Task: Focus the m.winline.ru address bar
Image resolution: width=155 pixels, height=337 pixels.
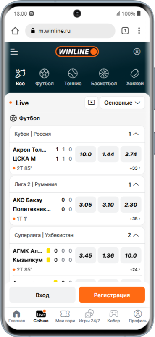Action: pyautogui.click(x=70, y=31)
